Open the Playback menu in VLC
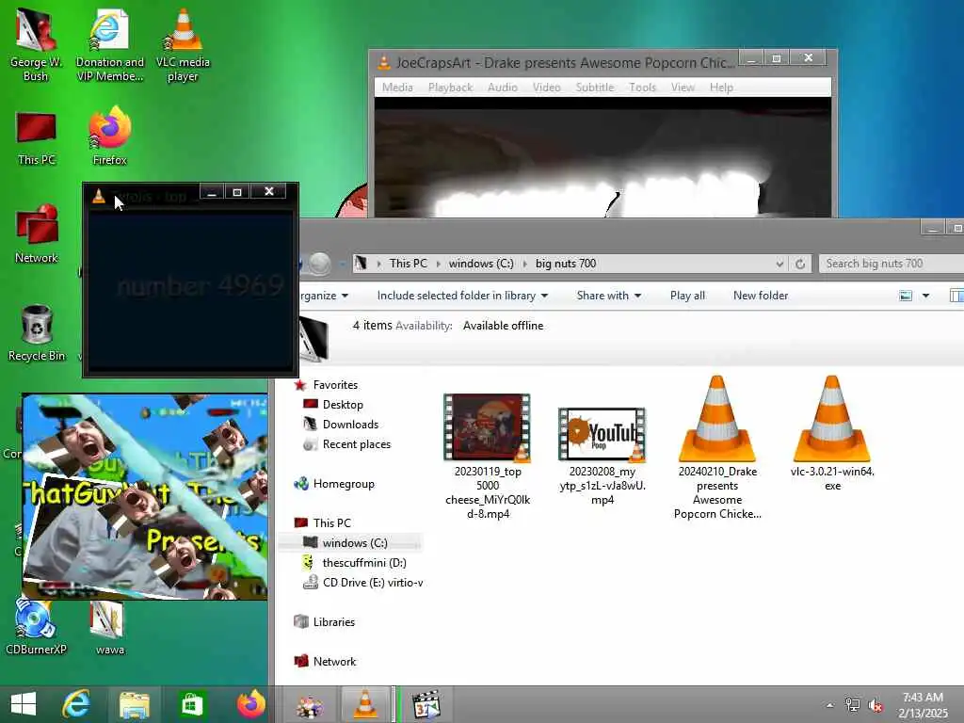 tap(451, 88)
